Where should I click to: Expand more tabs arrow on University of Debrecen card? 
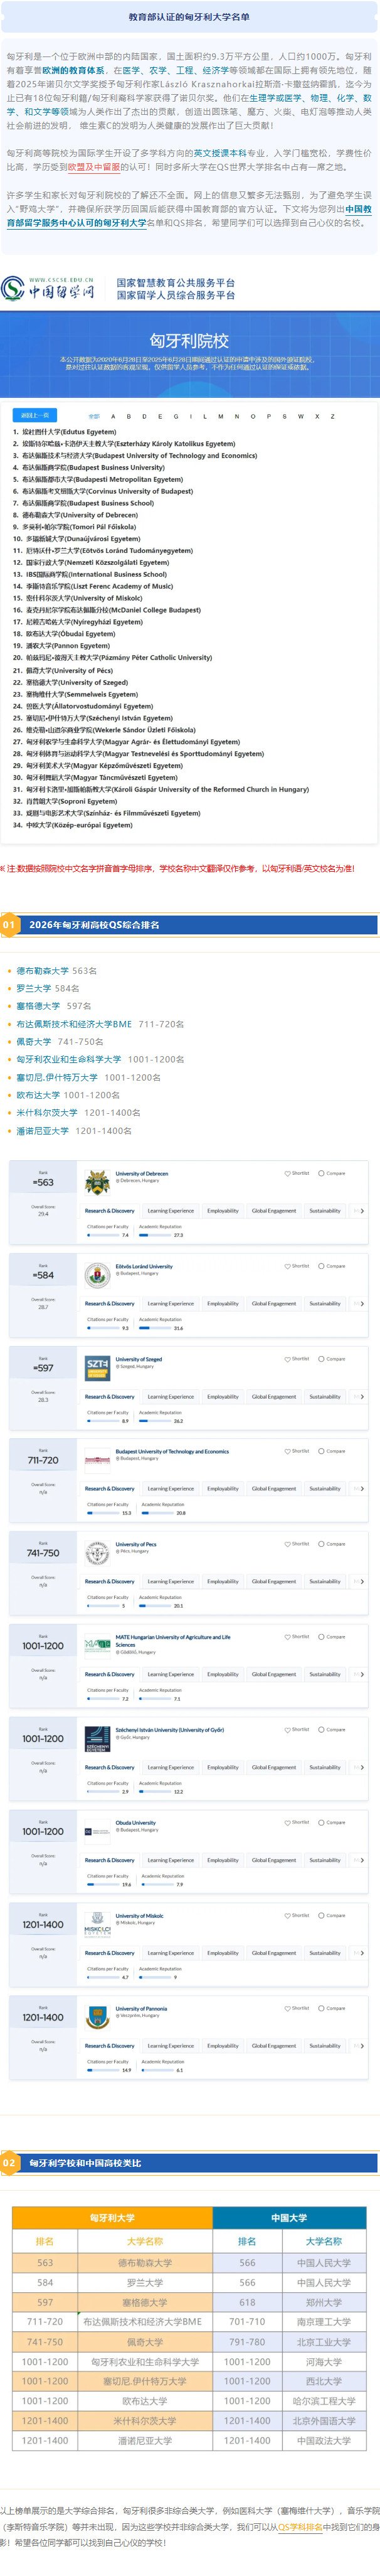(x=361, y=1211)
